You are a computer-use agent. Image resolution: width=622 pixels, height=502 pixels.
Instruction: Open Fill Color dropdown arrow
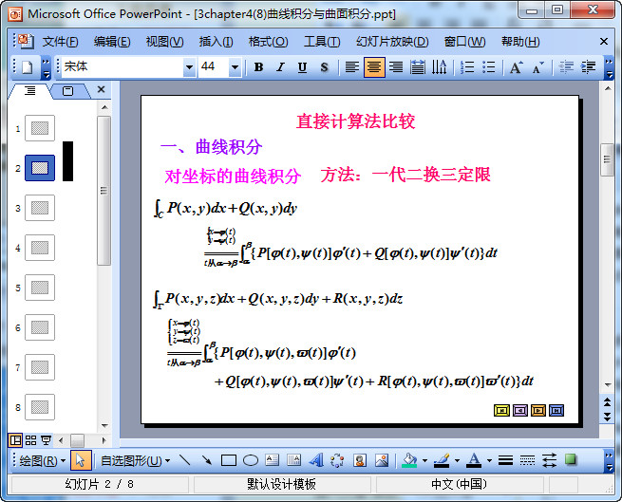click(424, 461)
